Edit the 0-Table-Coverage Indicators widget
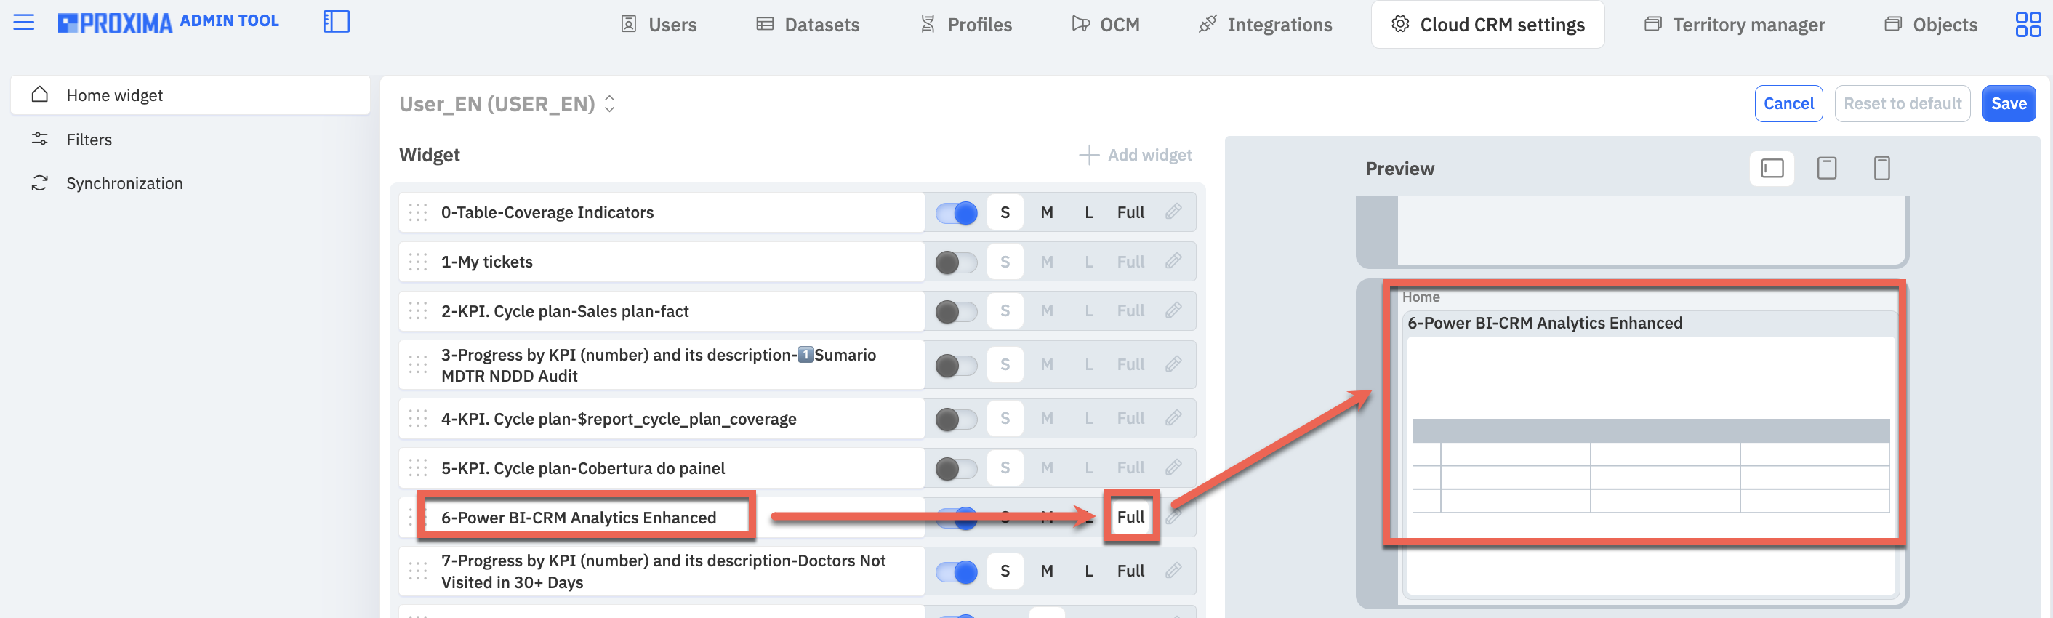2053x618 pixels. pos(1173,212)
